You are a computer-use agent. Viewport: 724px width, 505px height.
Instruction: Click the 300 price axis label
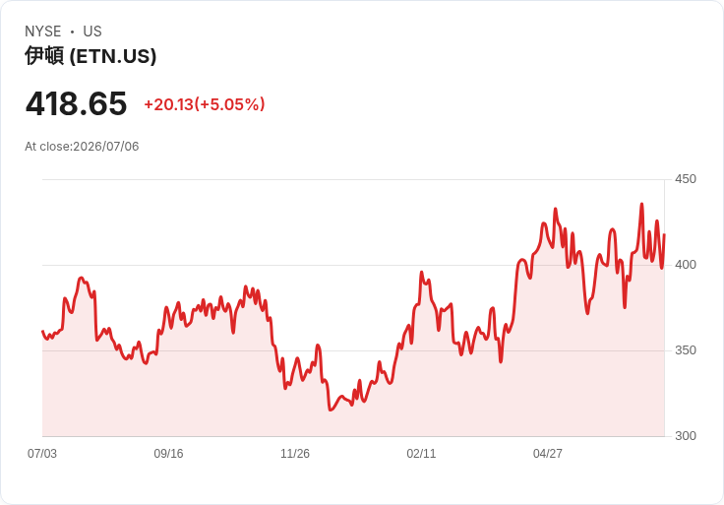click(686, 436)
